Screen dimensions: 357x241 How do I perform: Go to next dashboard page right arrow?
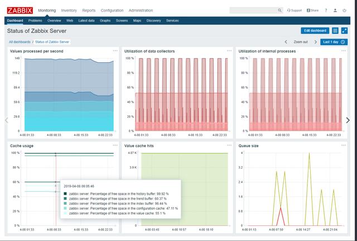coord(348,120)
